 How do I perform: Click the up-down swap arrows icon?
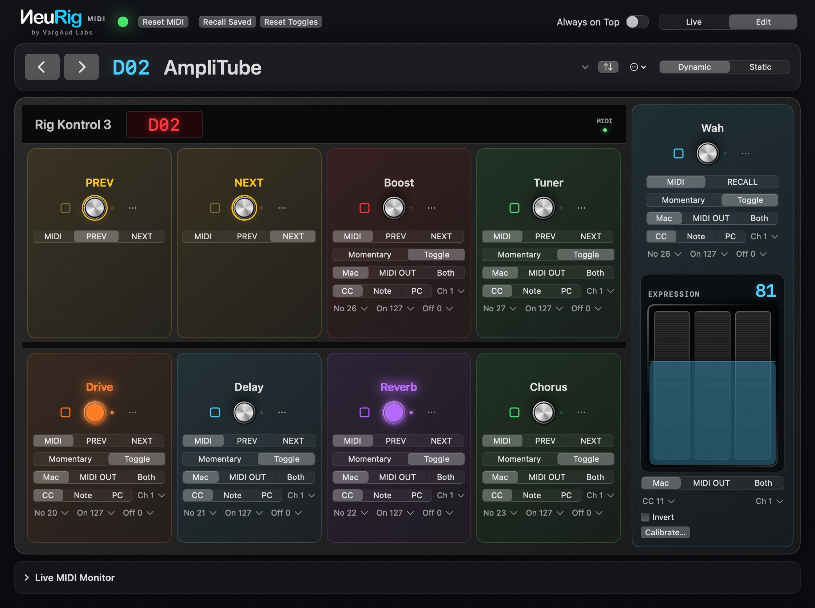tap(608, 67)
